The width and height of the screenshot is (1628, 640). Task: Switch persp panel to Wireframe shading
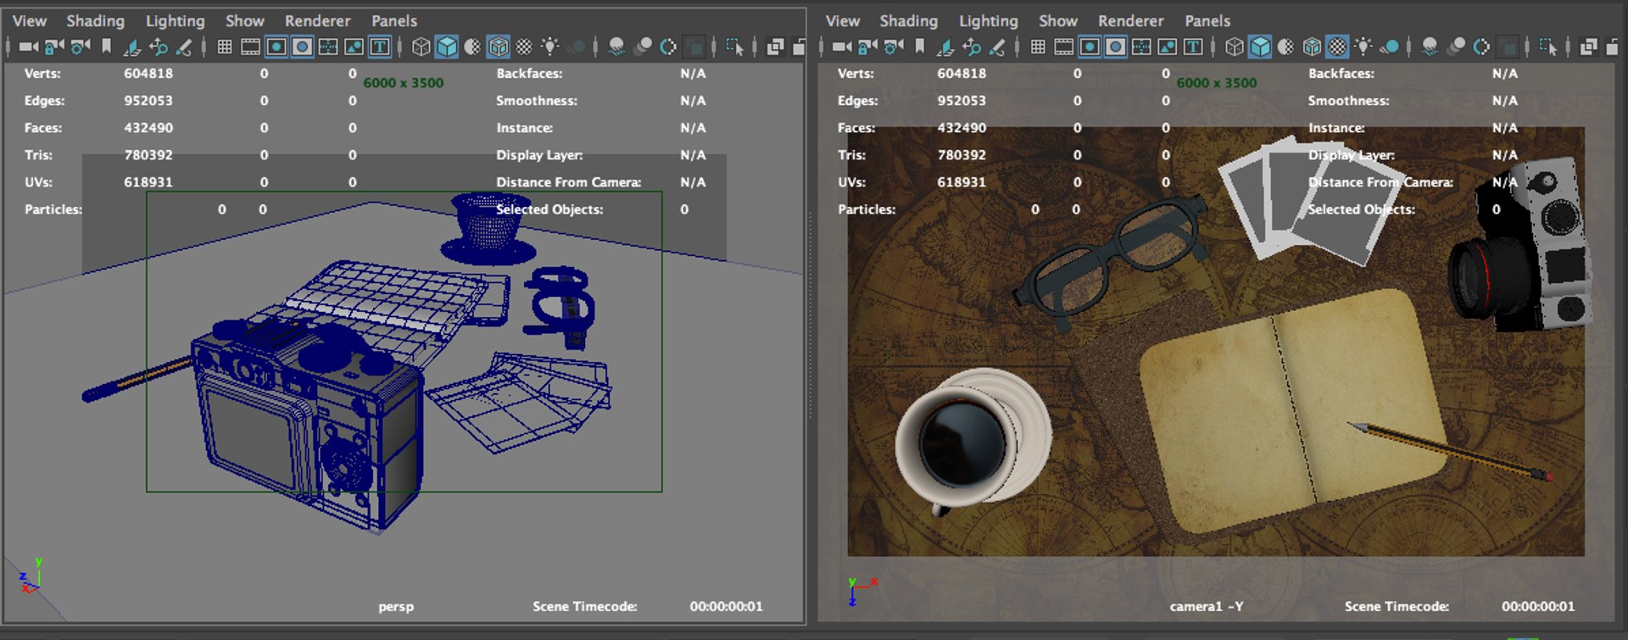(x=421, y=47)
